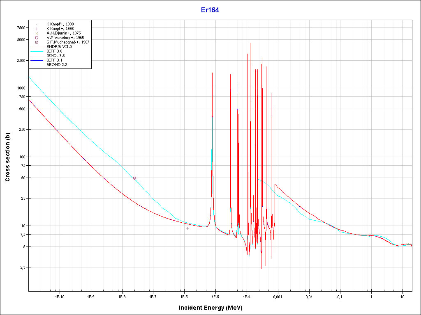Click the S.F.Mughabghab+ marker symbol in legend

(x=37, y=42)
